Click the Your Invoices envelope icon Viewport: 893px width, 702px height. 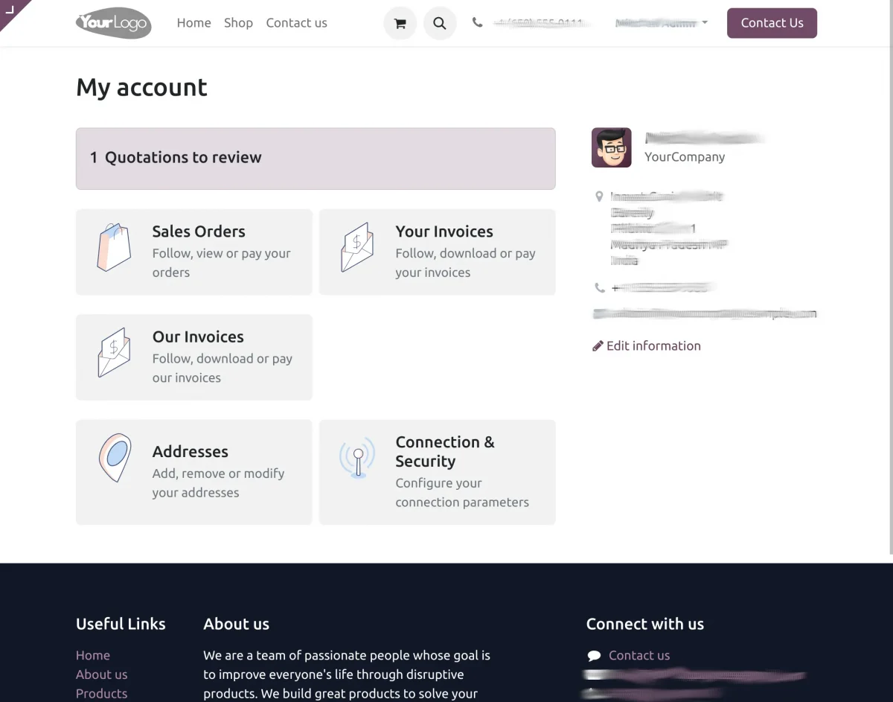click(357, 247)
